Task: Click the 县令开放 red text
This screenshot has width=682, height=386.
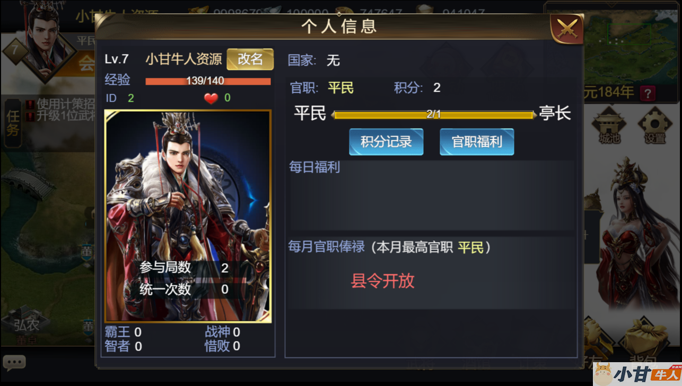Action: tap(382, 281)
